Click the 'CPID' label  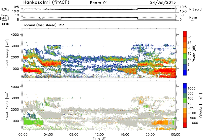tap(6, 24)
